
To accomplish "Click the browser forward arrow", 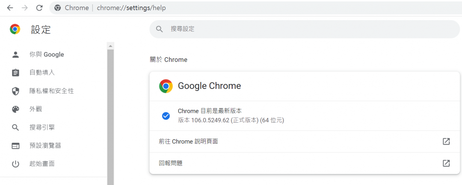I will coord(25,8).
